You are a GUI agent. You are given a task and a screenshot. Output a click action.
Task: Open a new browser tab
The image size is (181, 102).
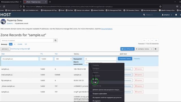pos(50,2)
